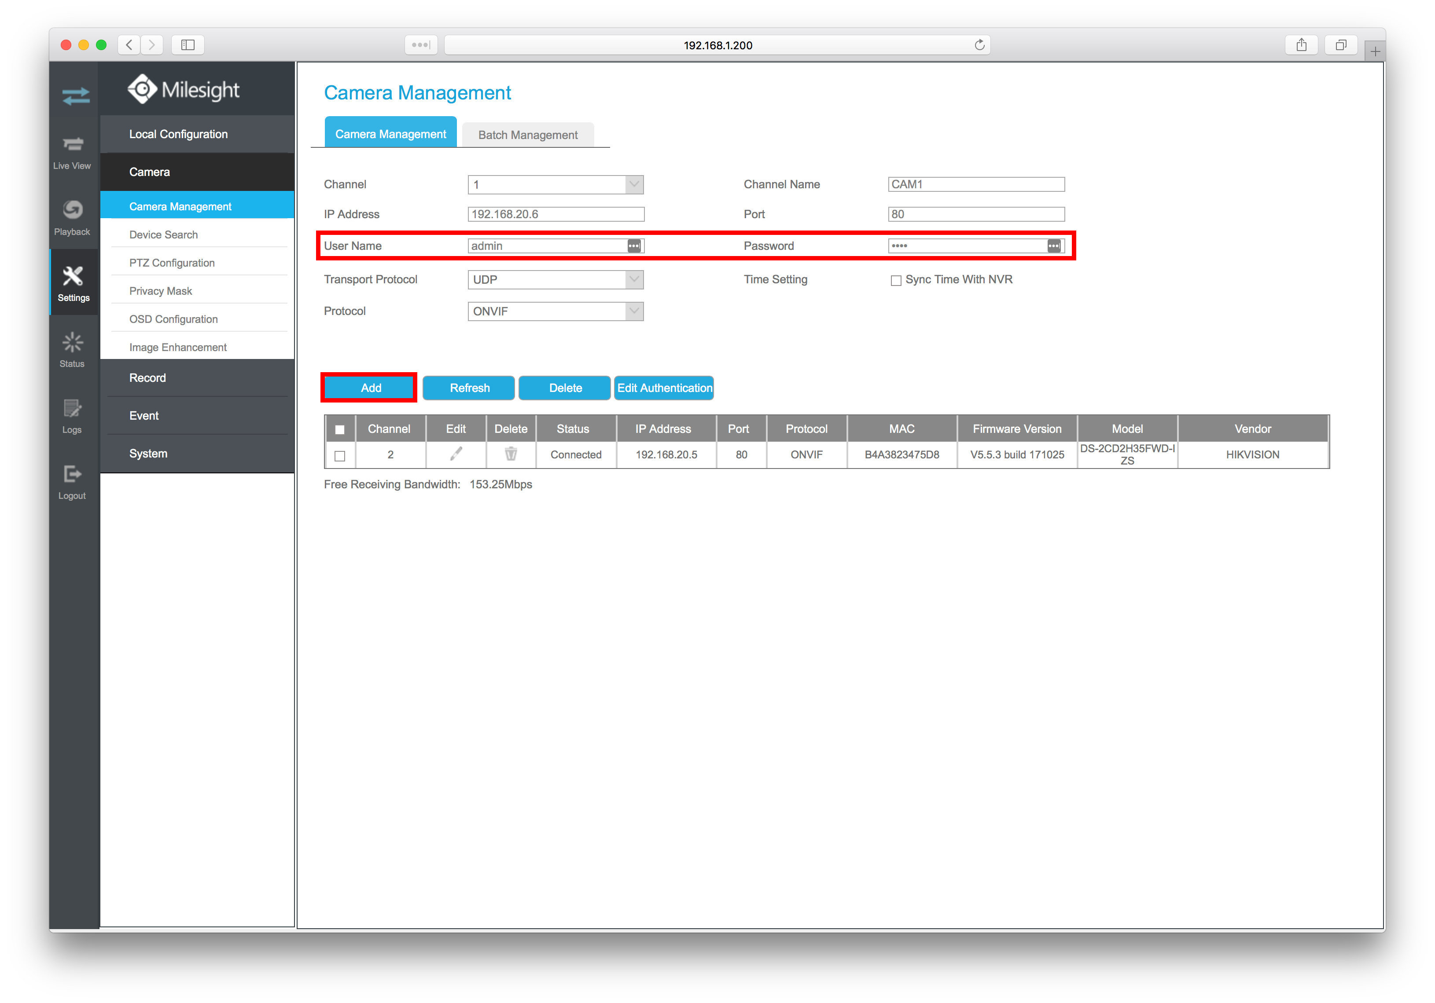Click Add camera button
Viewport: 1435px width, 1003px height.
pyautogui.click(x=370, y=388)
